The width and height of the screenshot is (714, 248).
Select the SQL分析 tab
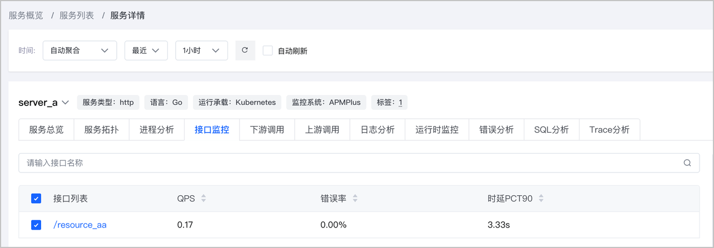click(552, 130)
